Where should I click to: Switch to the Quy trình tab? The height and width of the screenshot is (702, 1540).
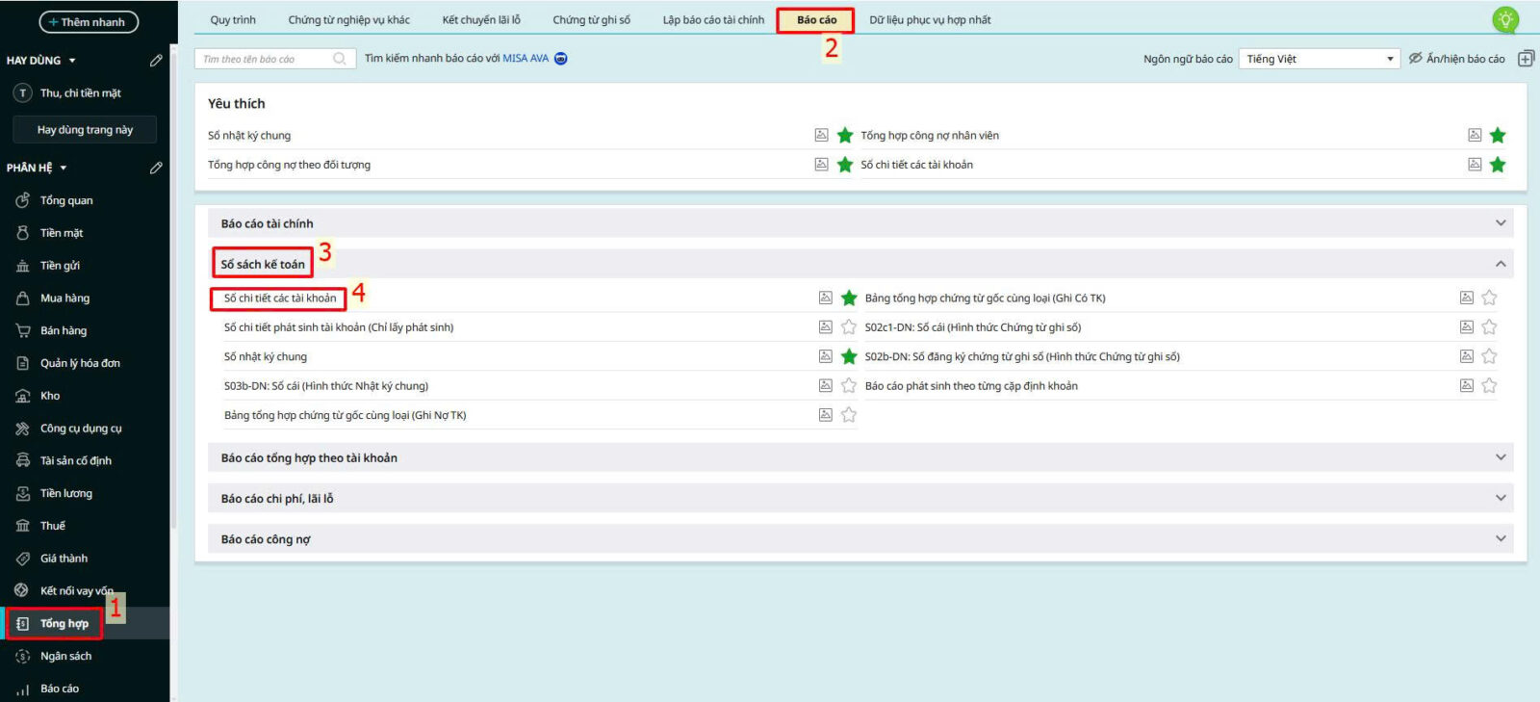pyautogui.click(x=233, y=20)
